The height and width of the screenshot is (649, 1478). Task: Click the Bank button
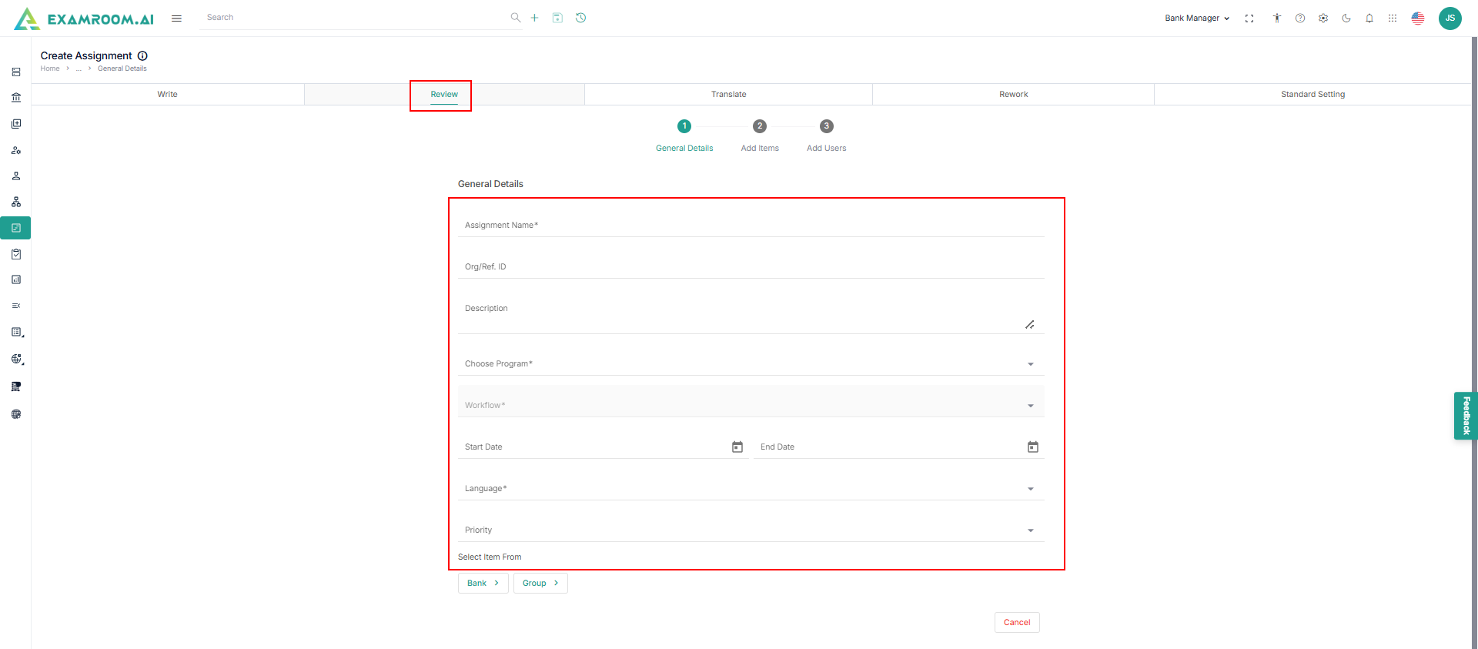(x=483, y=583)
